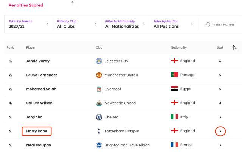Open Harry Kane's player link
Image resolution: width=242 pixels, height=152 pixels.
(37, 131)
